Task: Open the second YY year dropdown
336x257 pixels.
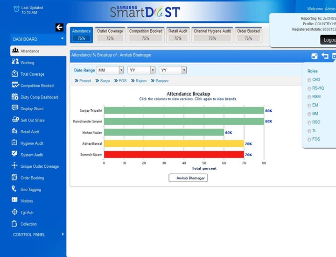Action: click(x=173, y=70)
